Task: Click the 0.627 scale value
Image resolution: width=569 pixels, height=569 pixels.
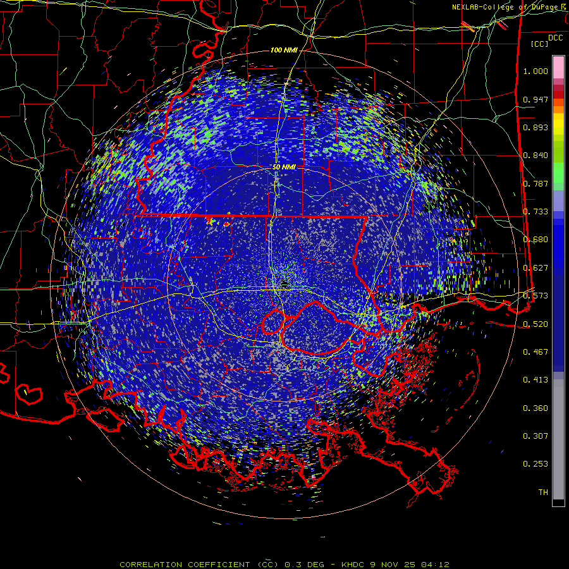Action: [535, 268]
